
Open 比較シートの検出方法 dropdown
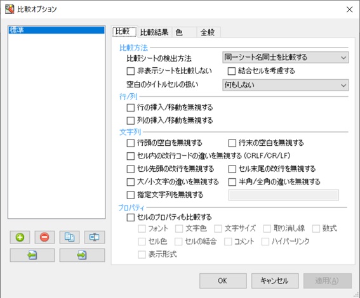pyautogui.click(x=286, y=57)
